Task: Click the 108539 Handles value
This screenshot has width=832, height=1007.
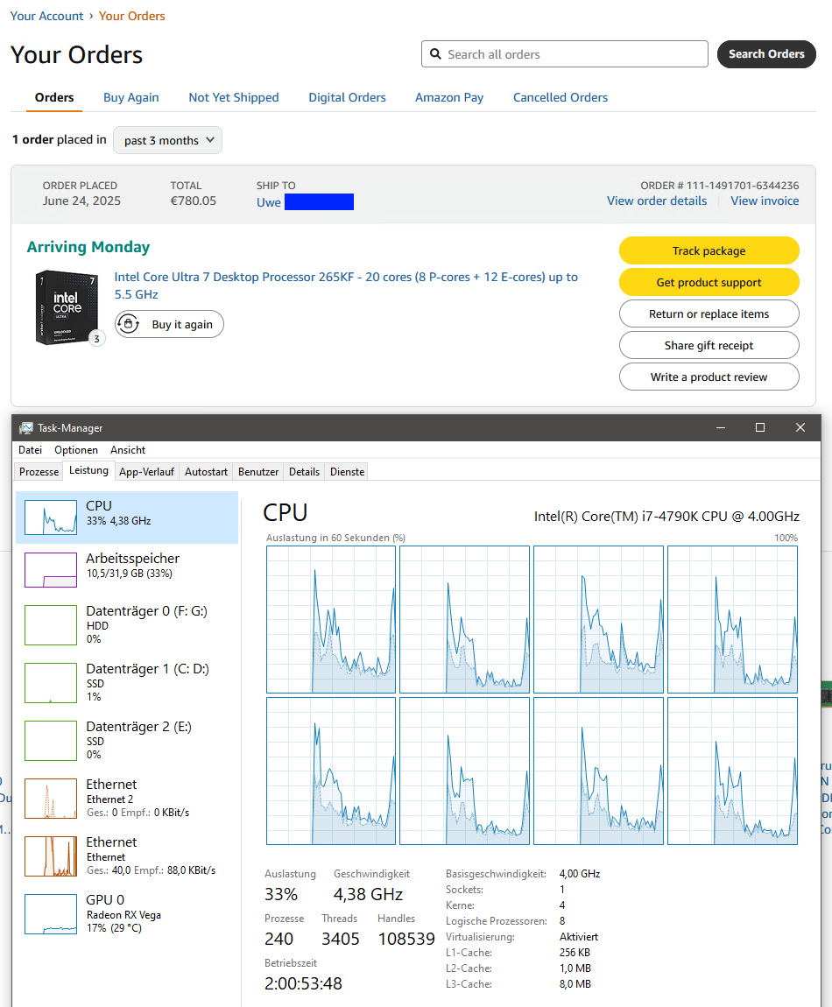Action: 406,939
